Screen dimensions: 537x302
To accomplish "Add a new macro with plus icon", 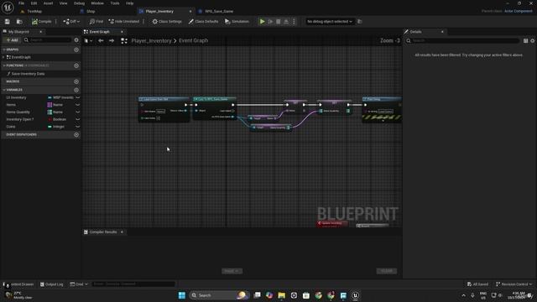I will [x=76, y=81].
